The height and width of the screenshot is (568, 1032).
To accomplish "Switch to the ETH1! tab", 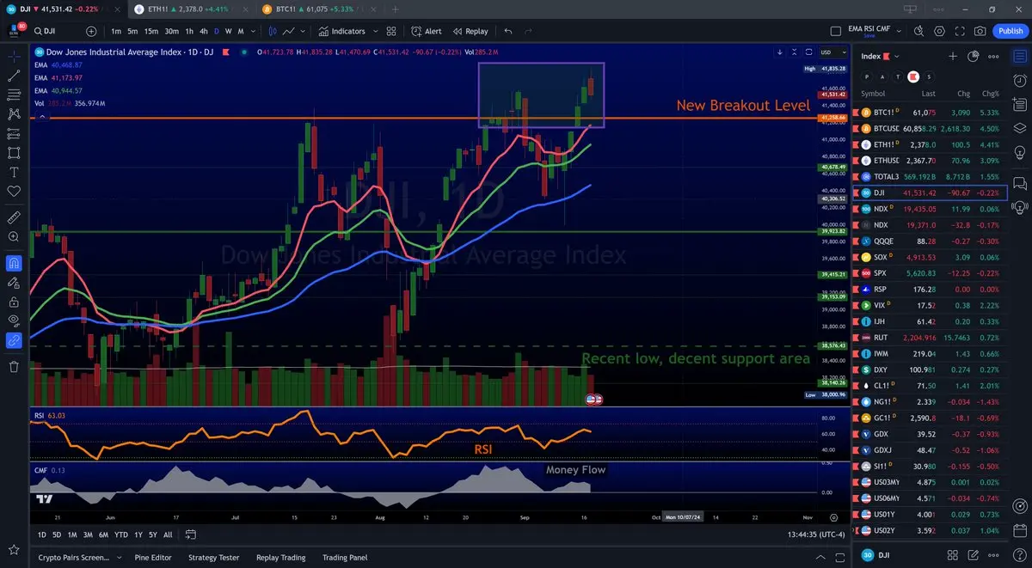I will 191,9.
